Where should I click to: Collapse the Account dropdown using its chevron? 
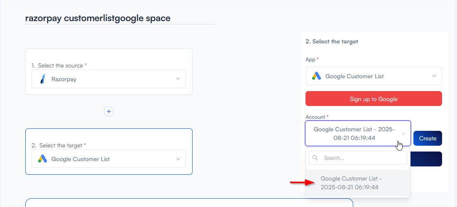click(x=403, y=133)
